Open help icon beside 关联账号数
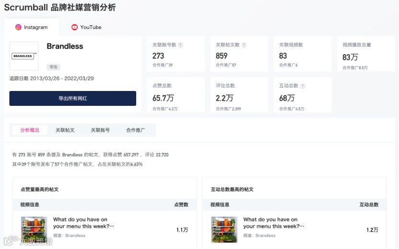Image resolution: width=399 pixels, height=249 pixels. click(x=180, y=45)
